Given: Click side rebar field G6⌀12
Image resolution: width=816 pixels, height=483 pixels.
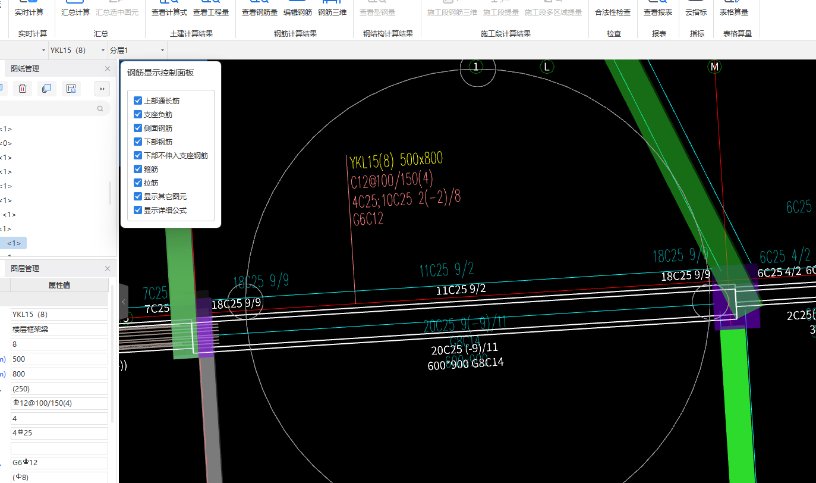Looking at the screenshot, I should [59, 462].
